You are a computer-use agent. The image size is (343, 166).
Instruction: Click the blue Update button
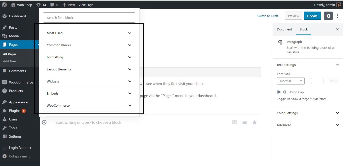click(312, 16)
